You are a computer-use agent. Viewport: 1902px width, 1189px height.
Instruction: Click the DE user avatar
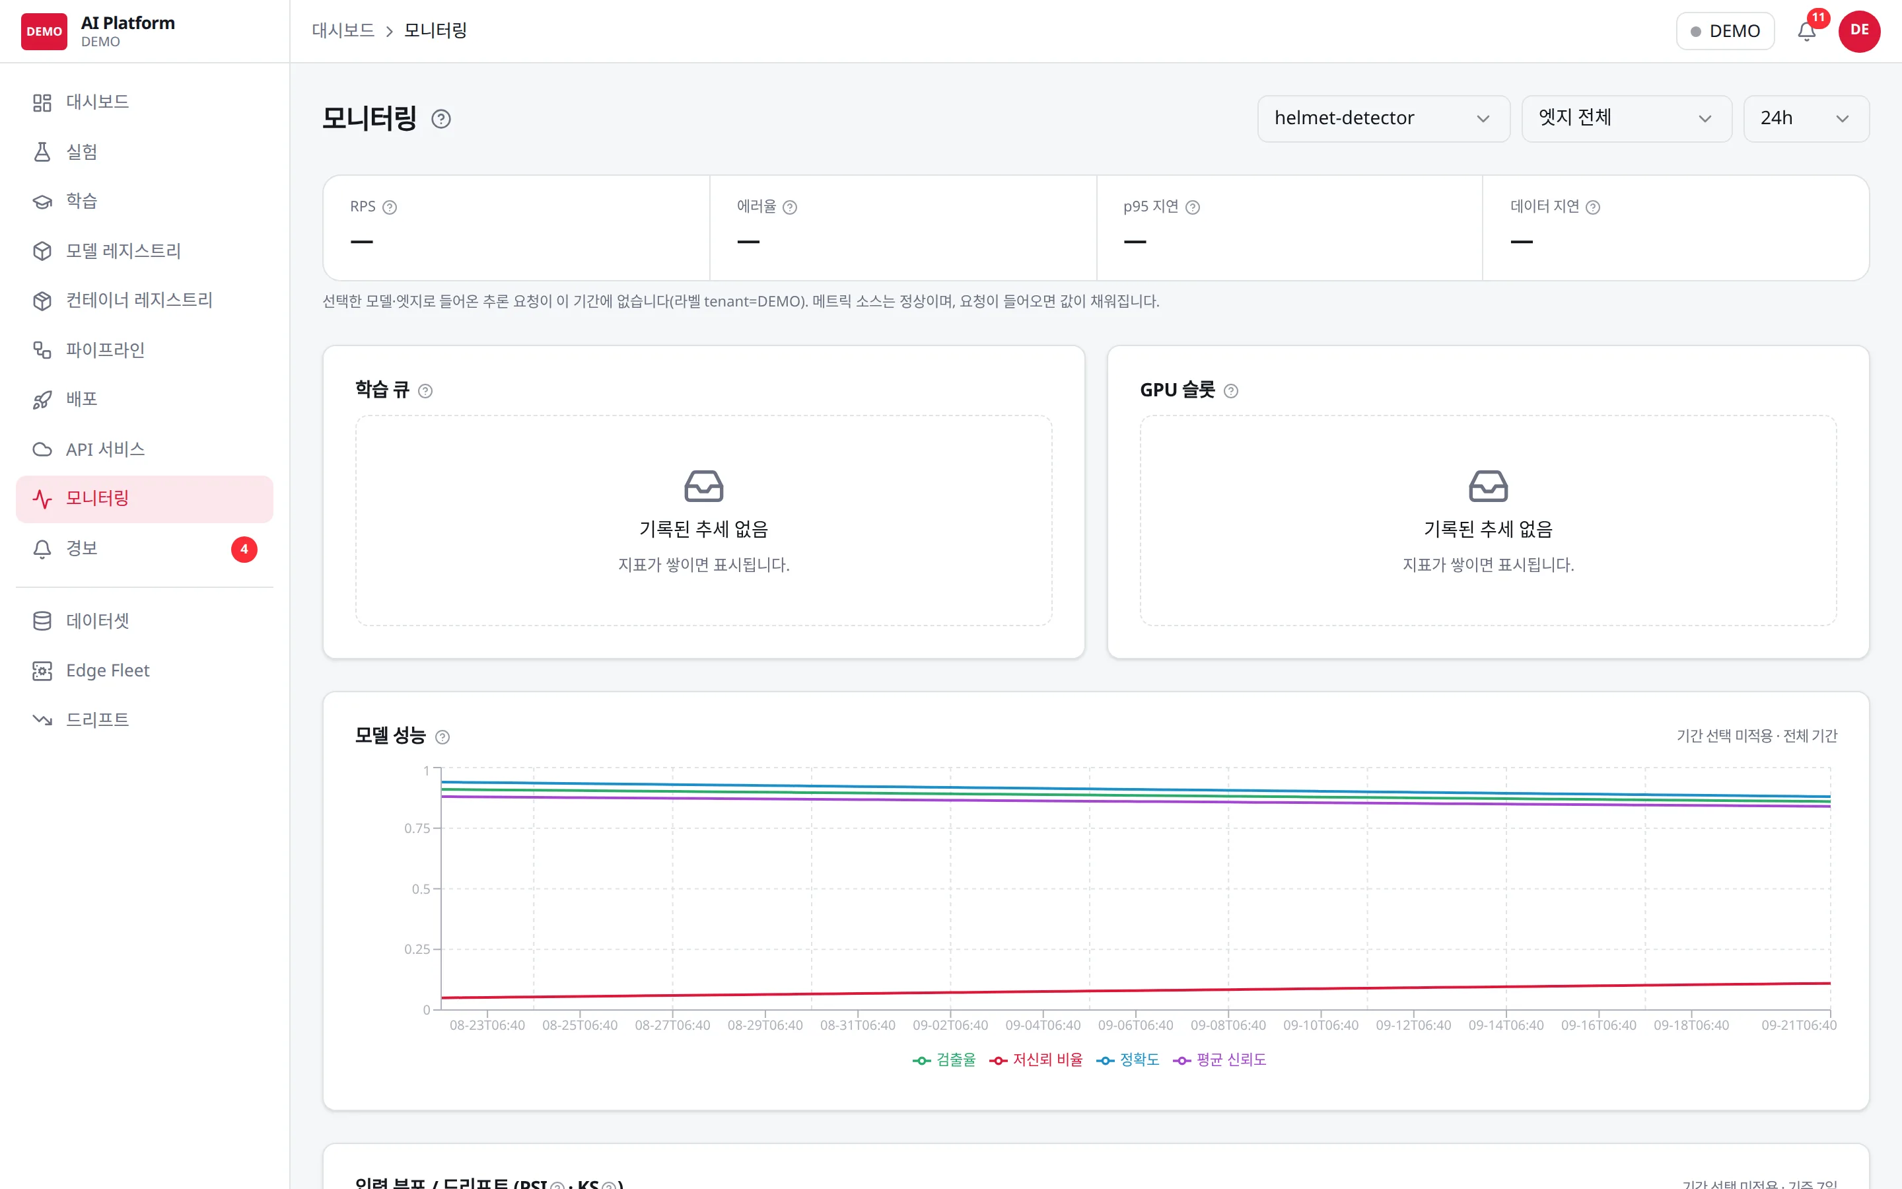[1859, 32]
